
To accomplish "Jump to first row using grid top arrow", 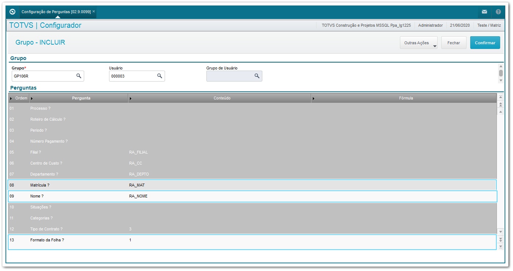I will click(501, 97).
